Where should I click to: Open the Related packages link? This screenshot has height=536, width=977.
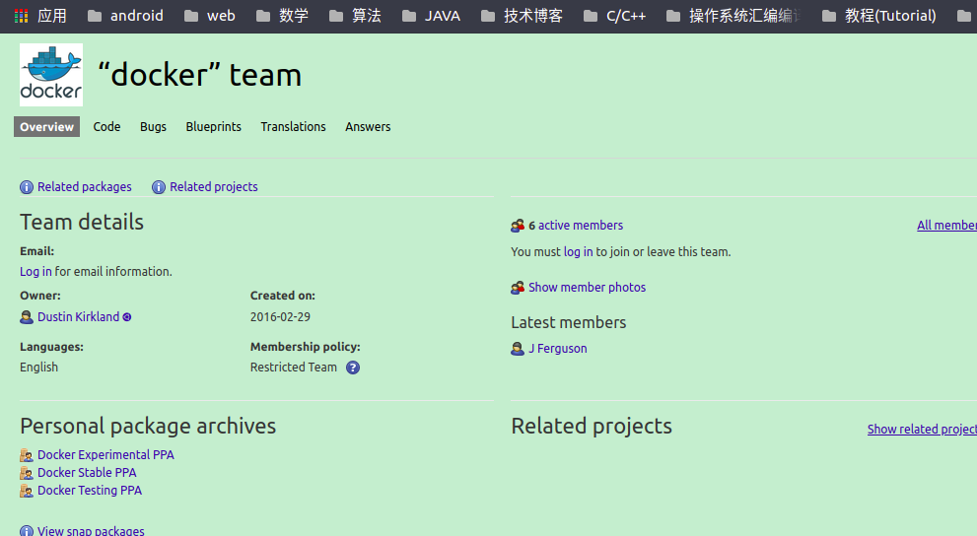[85, 187]
